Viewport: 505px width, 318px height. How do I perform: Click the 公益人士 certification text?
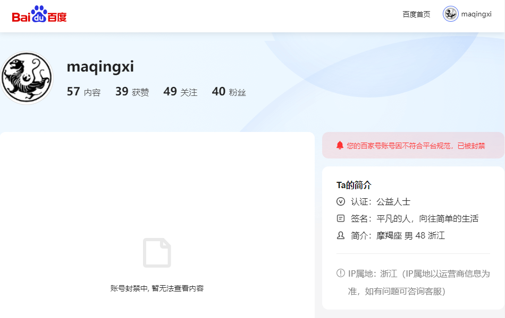point(393,202)
